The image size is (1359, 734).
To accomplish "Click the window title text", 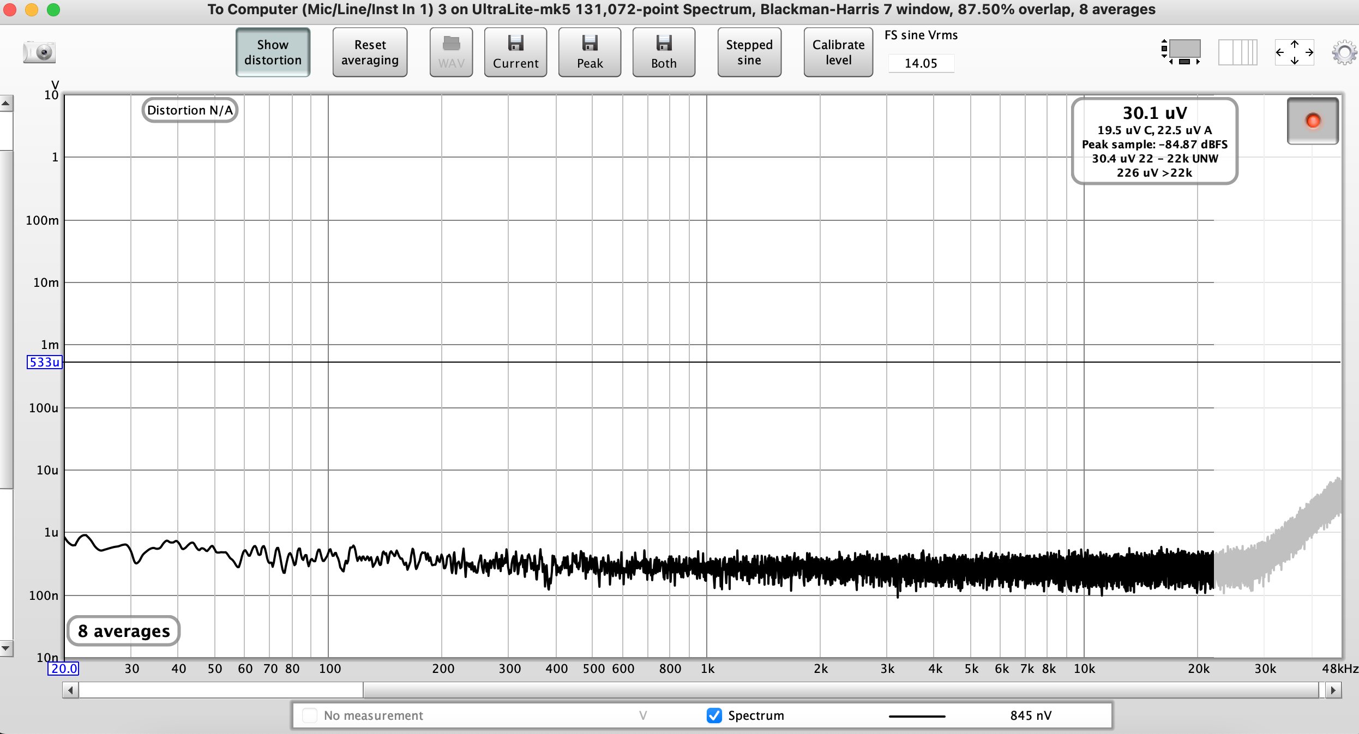I will (681, 9).
